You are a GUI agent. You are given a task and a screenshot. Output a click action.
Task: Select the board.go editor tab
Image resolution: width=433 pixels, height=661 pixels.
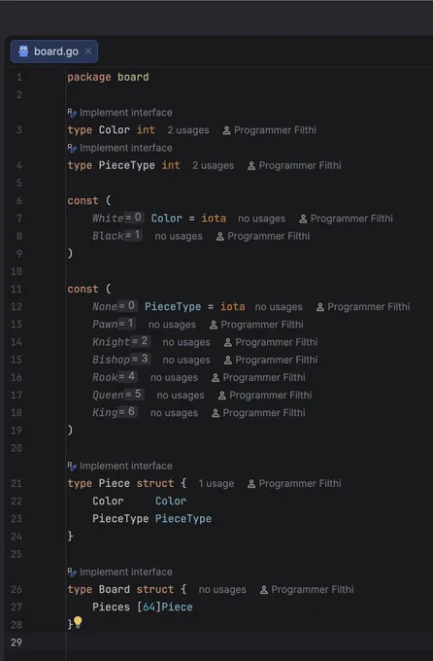[x=54, y=52]
